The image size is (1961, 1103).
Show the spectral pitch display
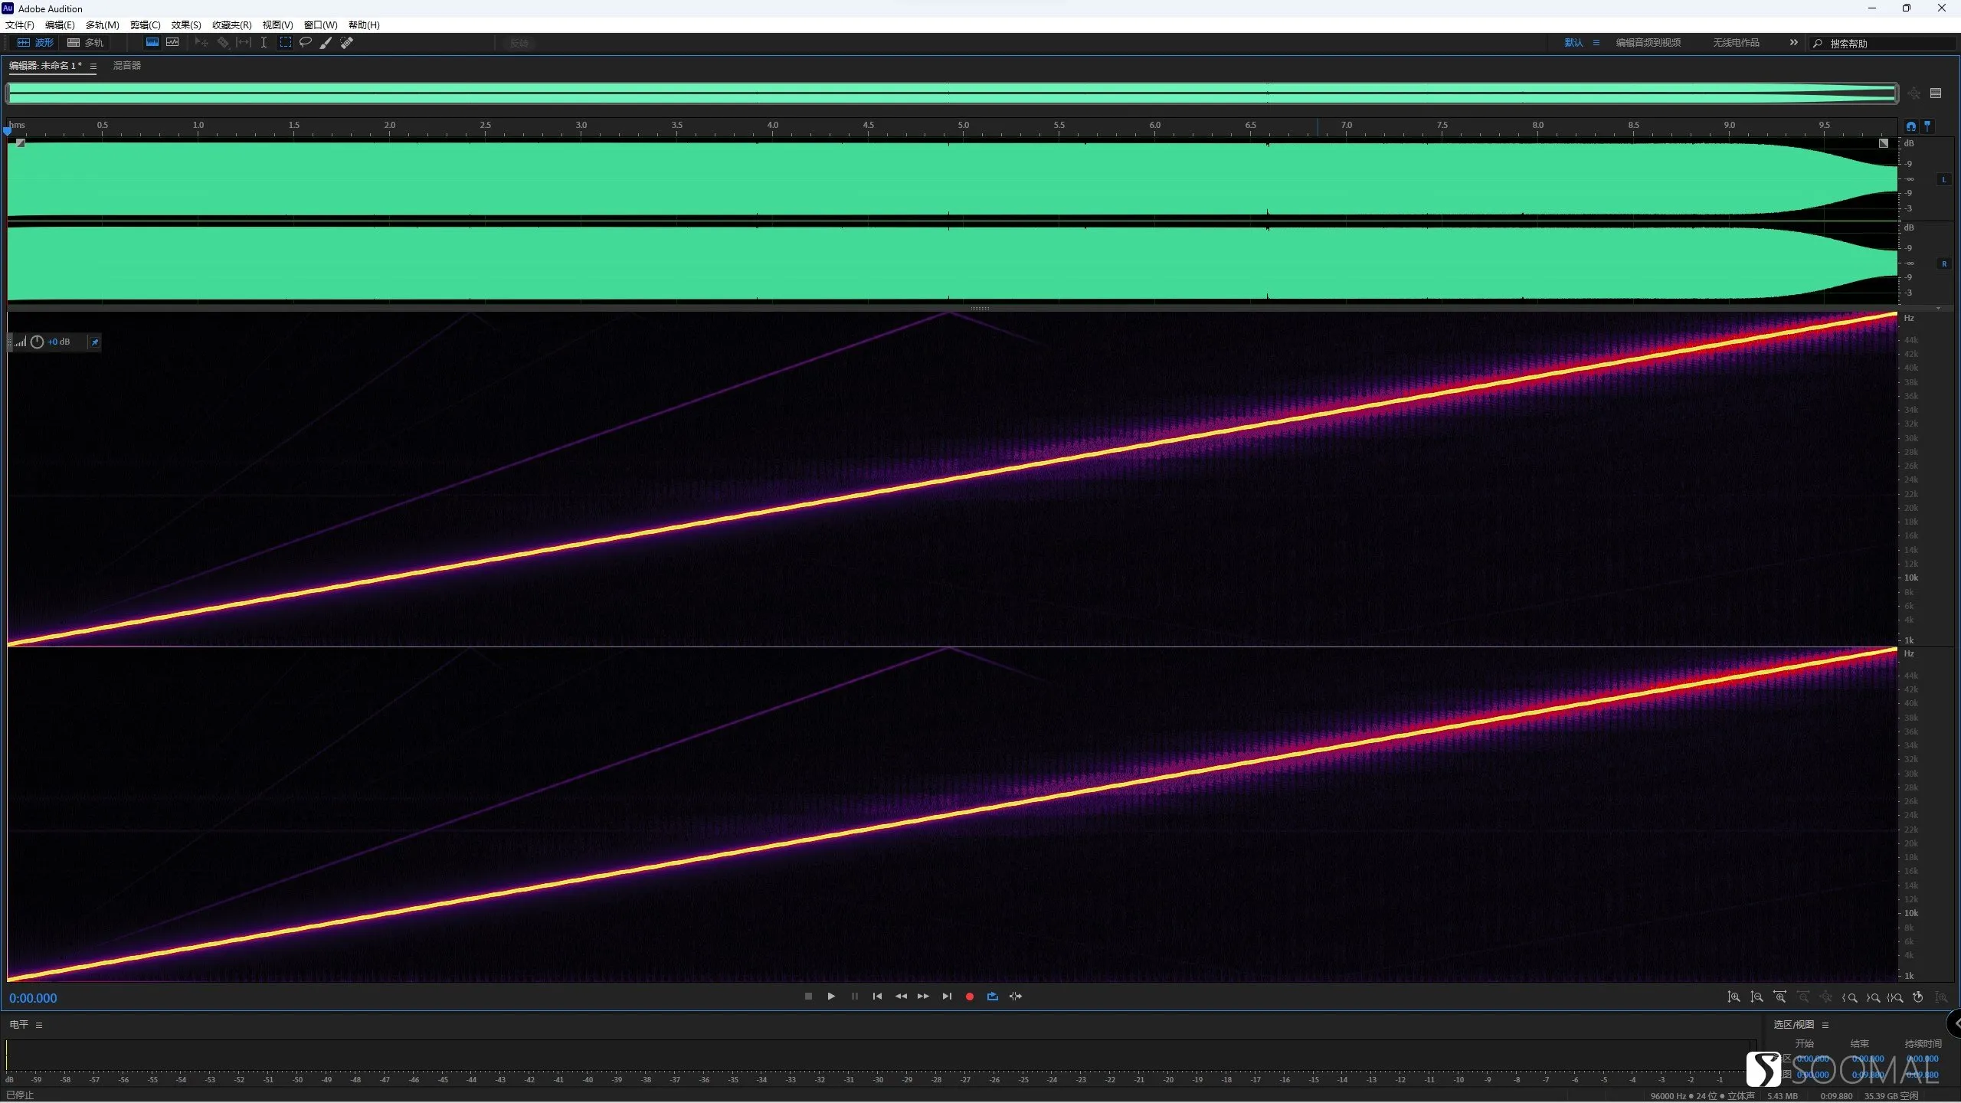[x=172, y=43]
